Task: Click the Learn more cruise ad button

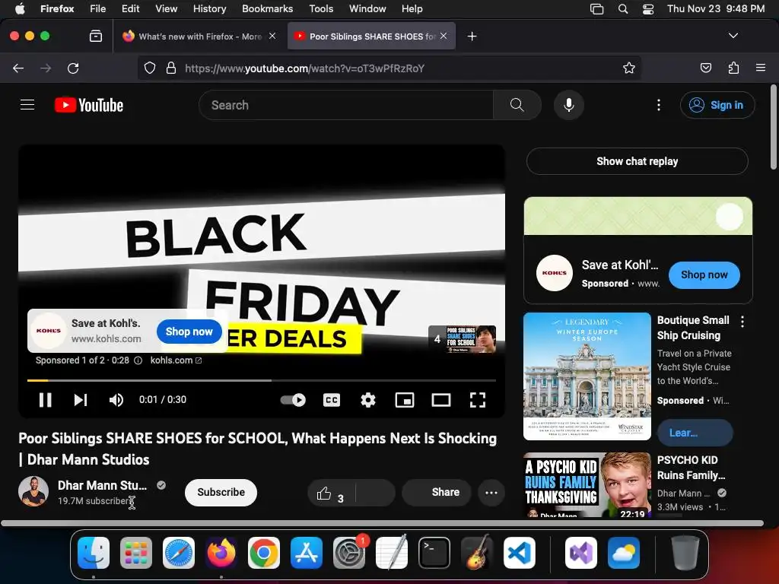Action: pyautogui.click(x=695, y=433)
